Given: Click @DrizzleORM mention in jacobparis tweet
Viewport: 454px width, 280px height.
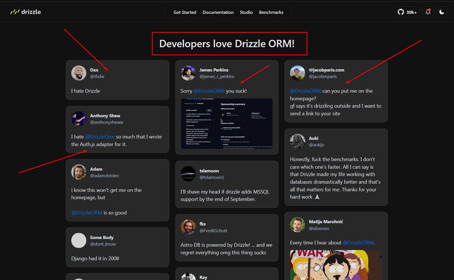Looking at the screenshot, I should [305, 91].
